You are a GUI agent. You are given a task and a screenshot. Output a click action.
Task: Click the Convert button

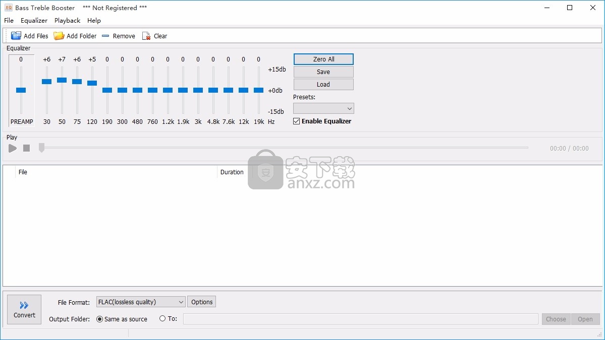click(x=24, y=310)
